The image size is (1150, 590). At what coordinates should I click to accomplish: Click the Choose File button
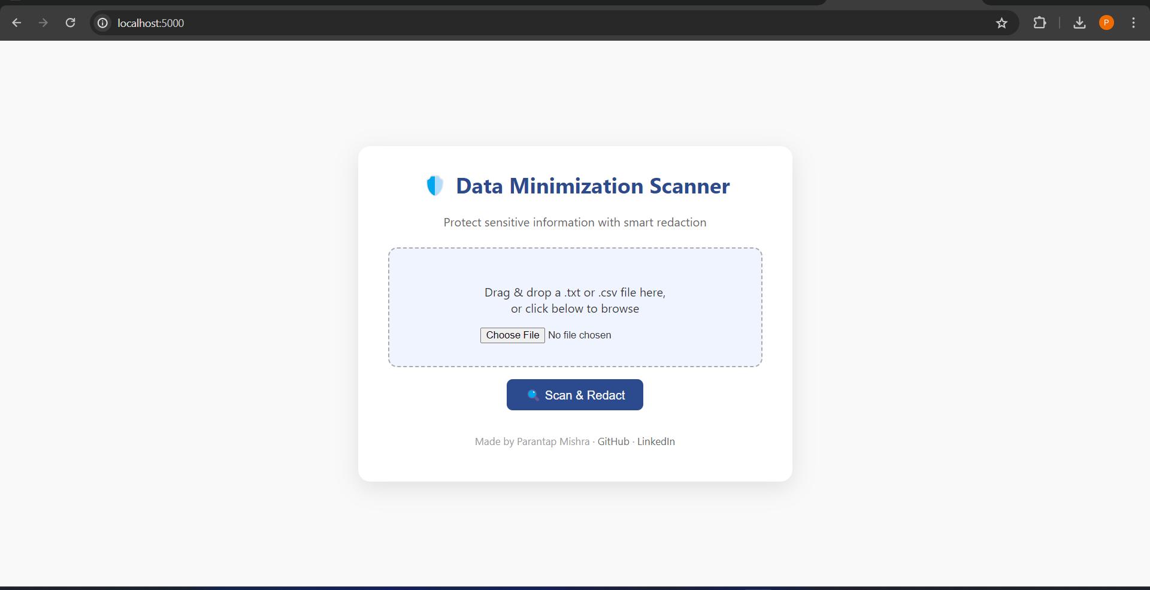[512, 335]
